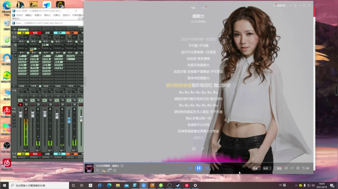Like the song with heart icon
Screen dimensions: 338x189
98,170
